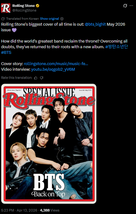Viewport: 136px width, 214px height.
Task: Click the gold verified badge icon
Action: [38, 6]
